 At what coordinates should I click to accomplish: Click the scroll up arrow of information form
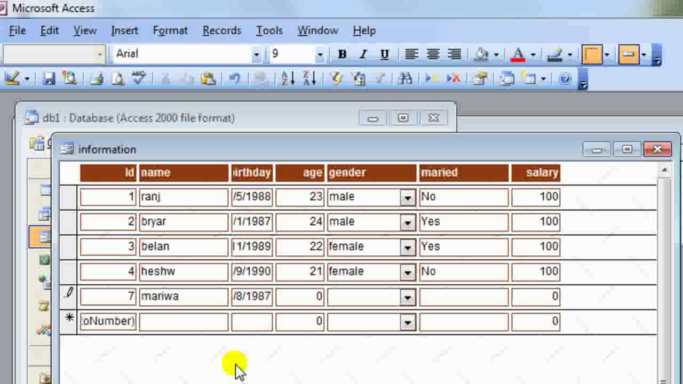point(664,170)
